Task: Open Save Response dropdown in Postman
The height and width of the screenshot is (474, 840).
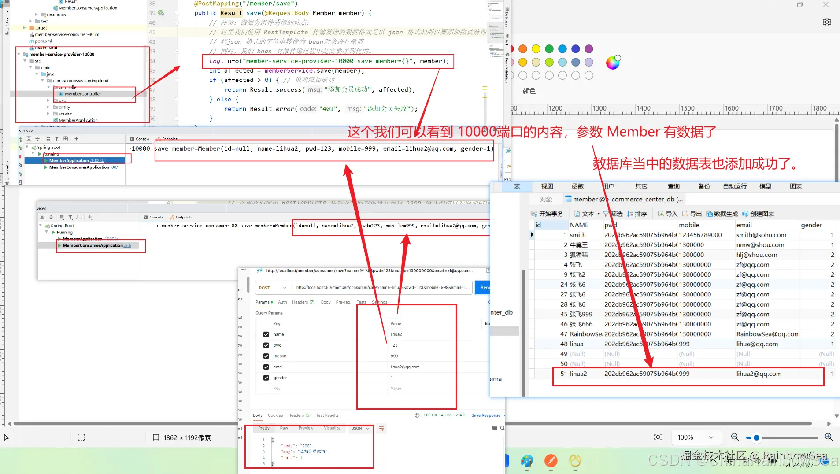Action: point(488,415)
